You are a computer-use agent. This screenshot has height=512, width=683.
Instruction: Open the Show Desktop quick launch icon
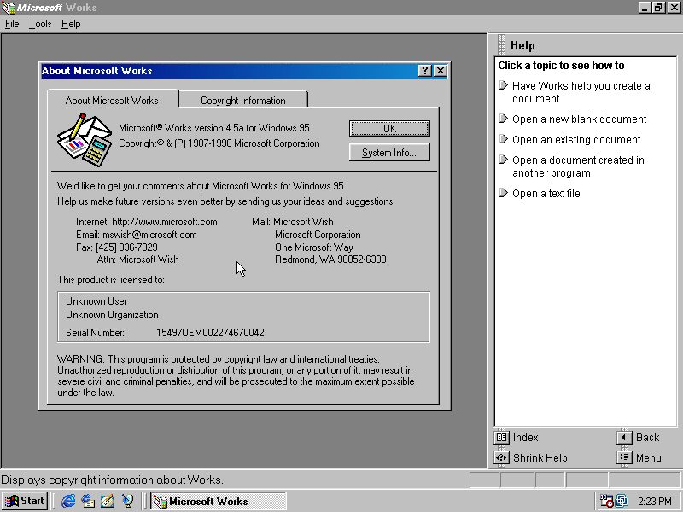pos(108,501)
